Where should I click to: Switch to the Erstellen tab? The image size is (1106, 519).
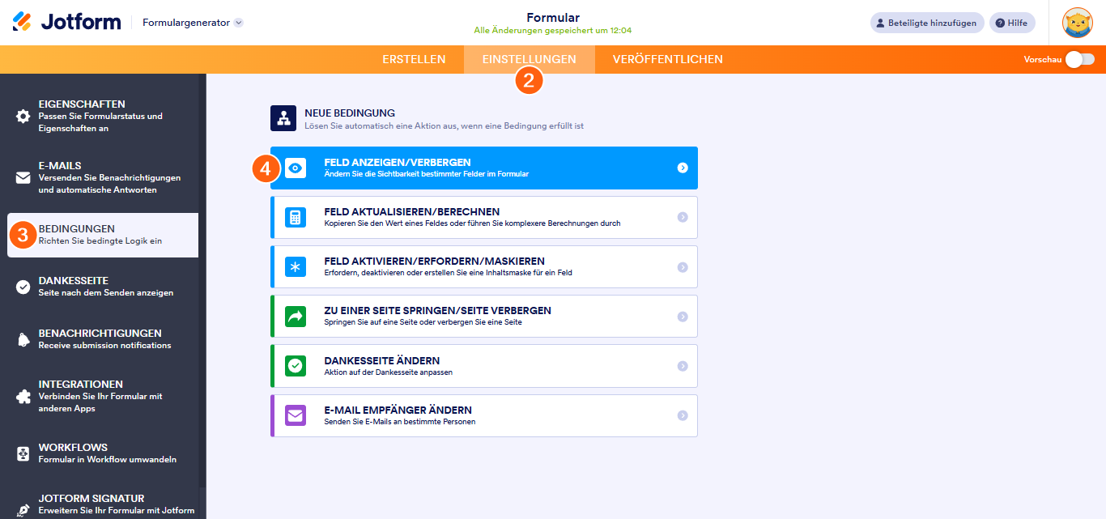pyautogui.click(x=414, y=59)
